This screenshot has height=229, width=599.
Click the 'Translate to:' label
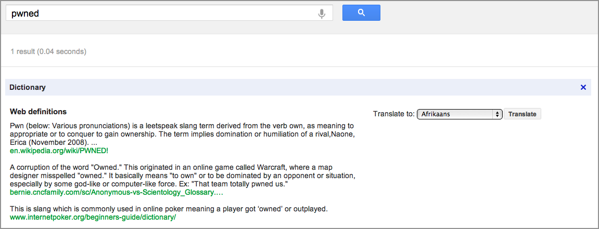click(x=394, y=114)
